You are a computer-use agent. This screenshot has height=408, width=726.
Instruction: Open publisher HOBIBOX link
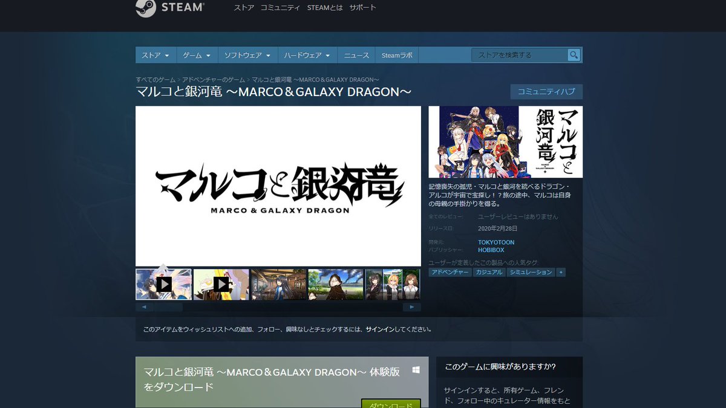pos(491,250)
